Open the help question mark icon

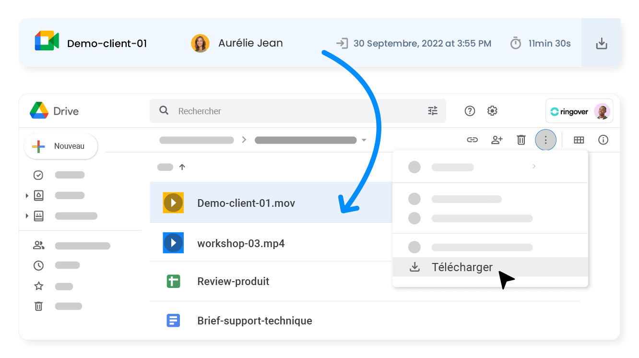[470, 110]
